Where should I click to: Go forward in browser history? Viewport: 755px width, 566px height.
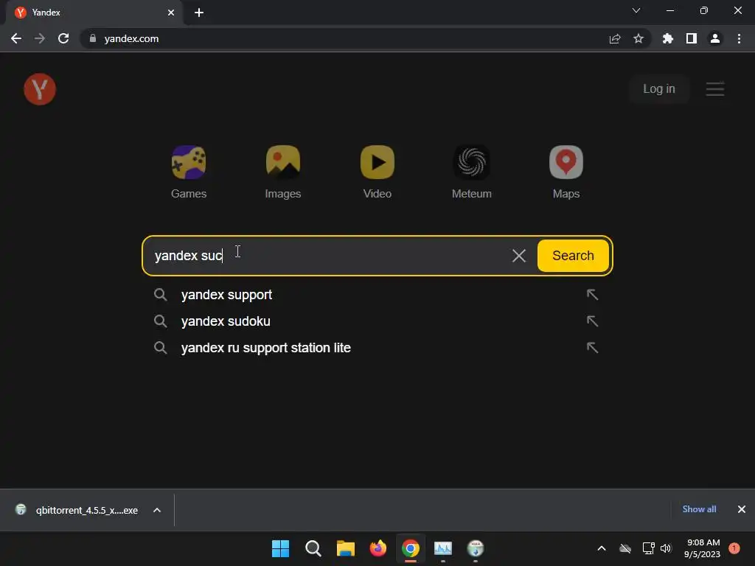40,38
